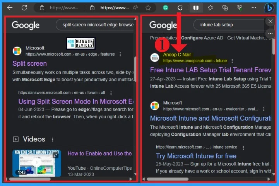Screen dimensions: 279x186
Task: Click right pane vertical scrollbar thumb
Action: point(274,46)
